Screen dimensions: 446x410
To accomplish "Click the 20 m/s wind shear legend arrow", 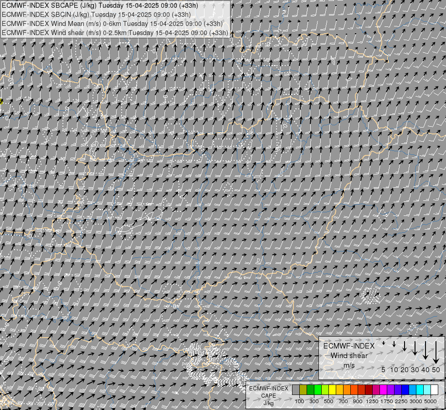I will (404, 346).
